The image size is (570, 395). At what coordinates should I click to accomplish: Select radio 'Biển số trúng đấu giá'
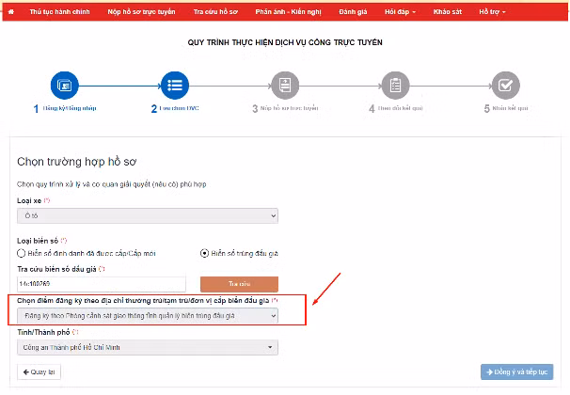tap(204, 253)
